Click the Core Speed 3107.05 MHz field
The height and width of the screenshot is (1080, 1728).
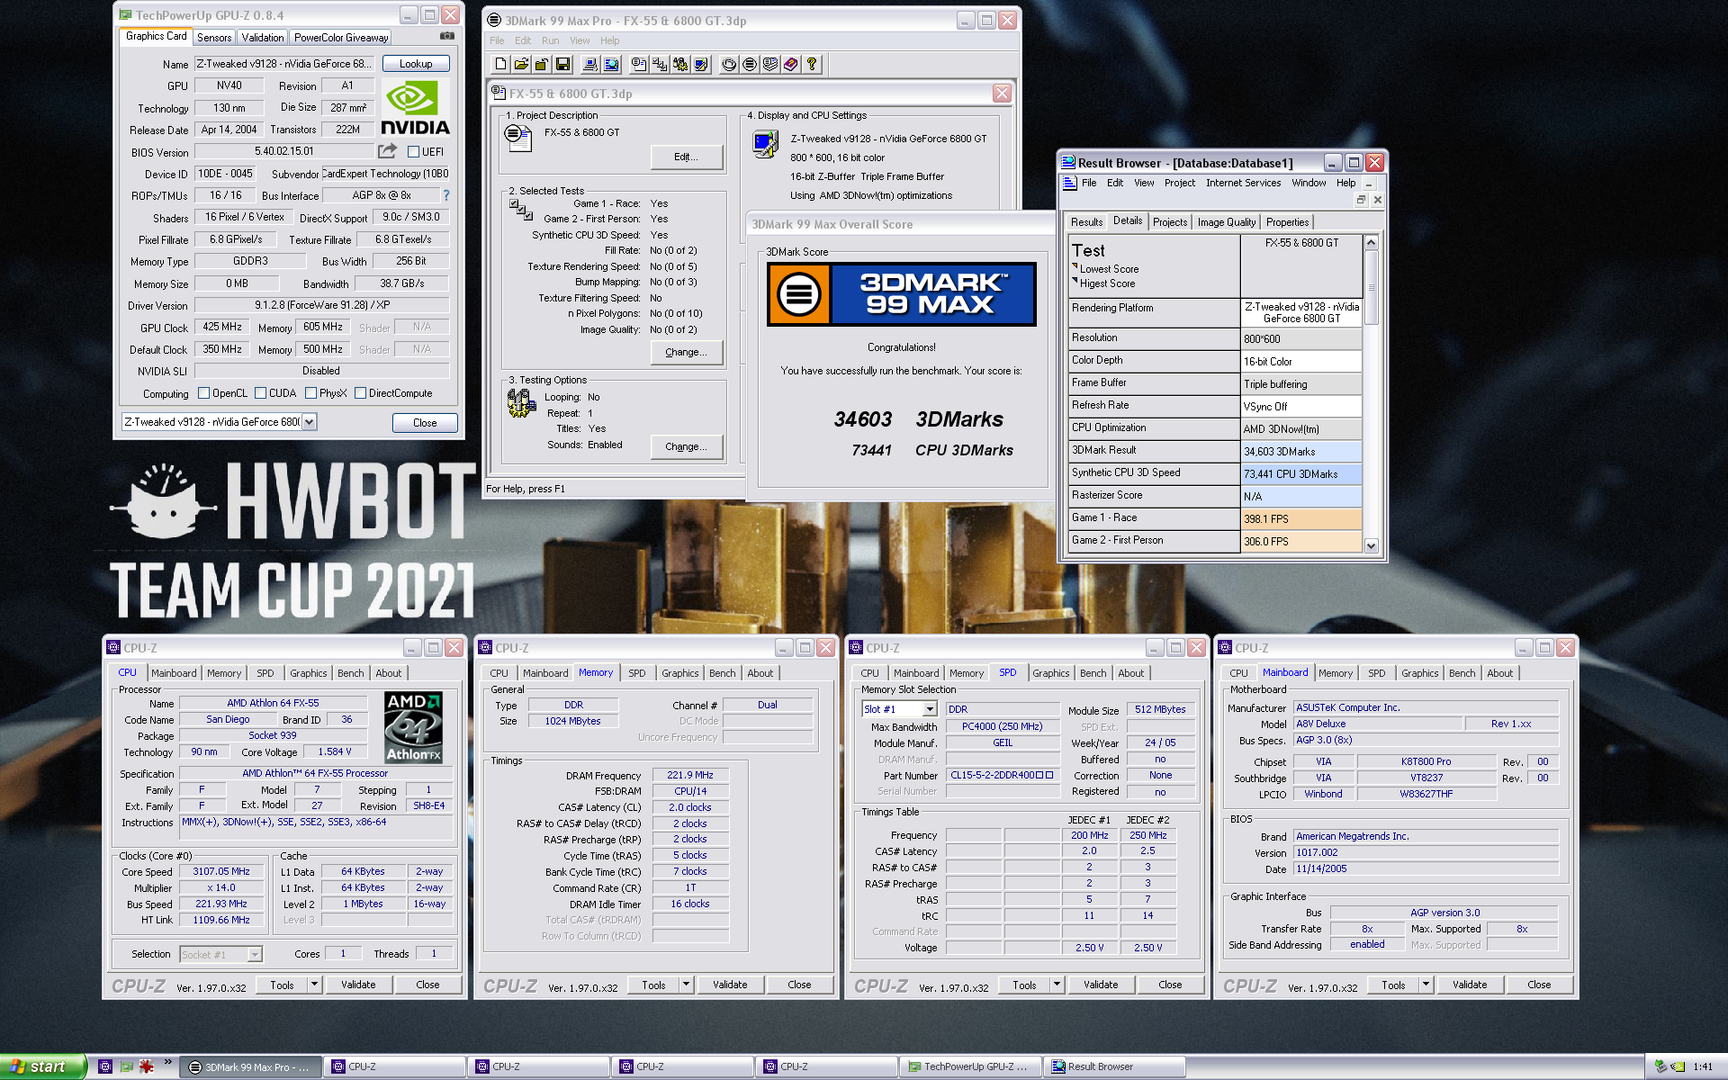tap(221, 872)
